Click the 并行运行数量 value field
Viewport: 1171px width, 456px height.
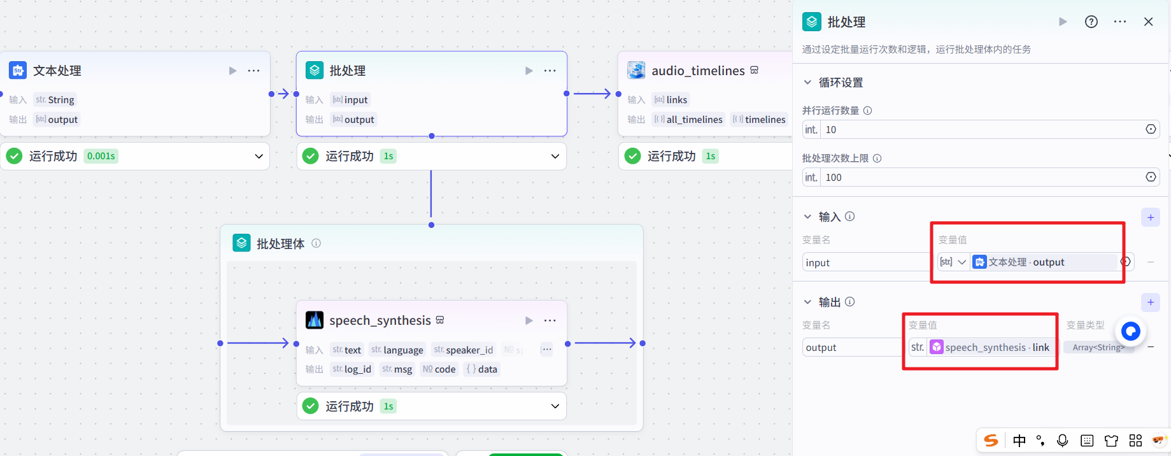click(981, 129)
